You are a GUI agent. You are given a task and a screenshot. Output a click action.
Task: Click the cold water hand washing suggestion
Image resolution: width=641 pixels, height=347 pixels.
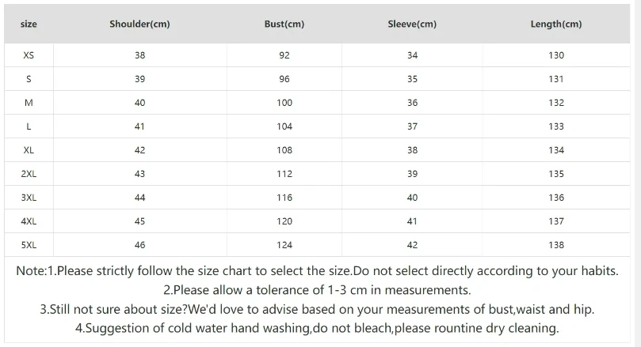[317, 328]
